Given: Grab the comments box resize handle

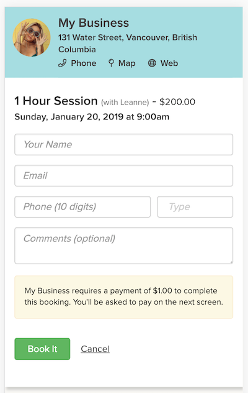Looking at the screenshot, I should (x=231, y=262).
